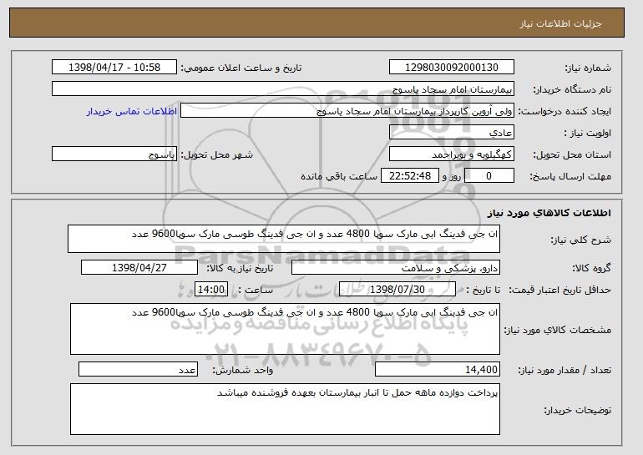Click the goods specifications text area

[x=285, y=329]
